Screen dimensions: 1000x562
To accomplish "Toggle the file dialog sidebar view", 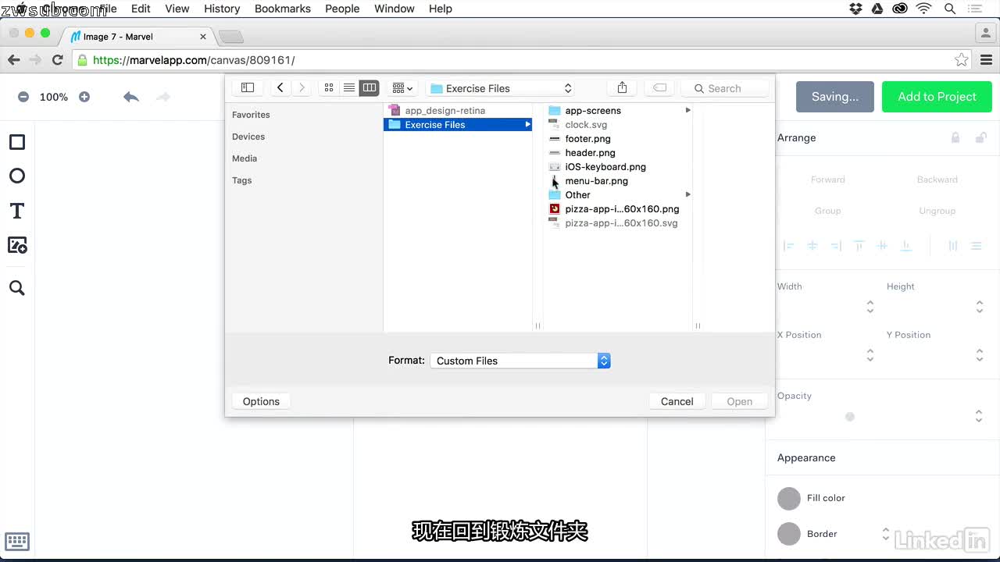I will [248, 88].
